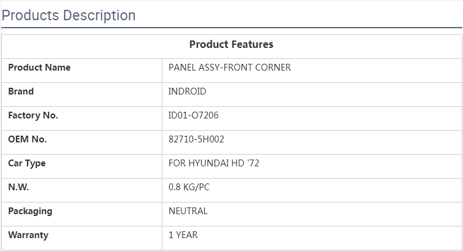Image resolution: width=463 pixels, height=251 pixels.
Task: Click the word 'Description' in the heading
Action: tap(99, 15)
